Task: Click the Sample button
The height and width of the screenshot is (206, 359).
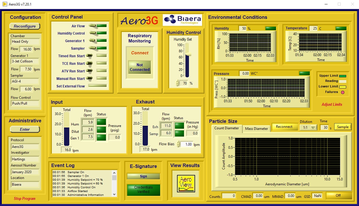Action: tap(343, 127)
